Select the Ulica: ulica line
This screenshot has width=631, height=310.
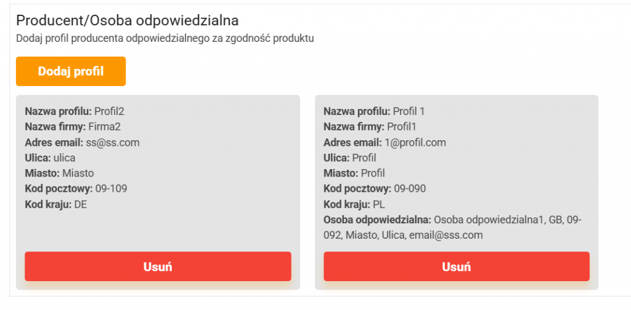coord(50,158)
